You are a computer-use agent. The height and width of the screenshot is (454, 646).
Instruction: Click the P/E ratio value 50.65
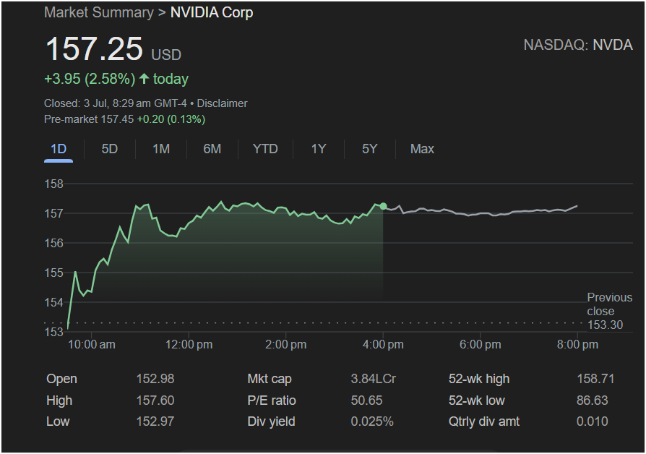(366, 401)
